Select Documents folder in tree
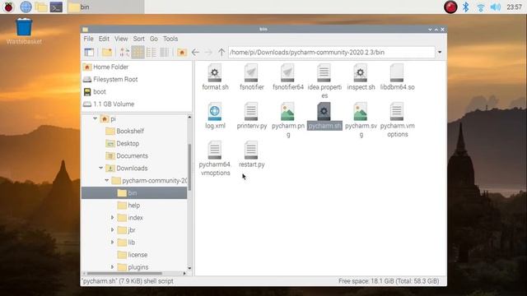The width and height of the screenshot is (527, 296). pos(127,155)
